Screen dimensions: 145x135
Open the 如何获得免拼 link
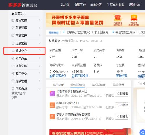coord(80,76)
